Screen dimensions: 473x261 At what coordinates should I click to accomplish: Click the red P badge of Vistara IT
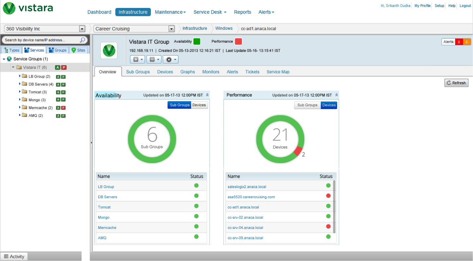click(x=64, y=67)
